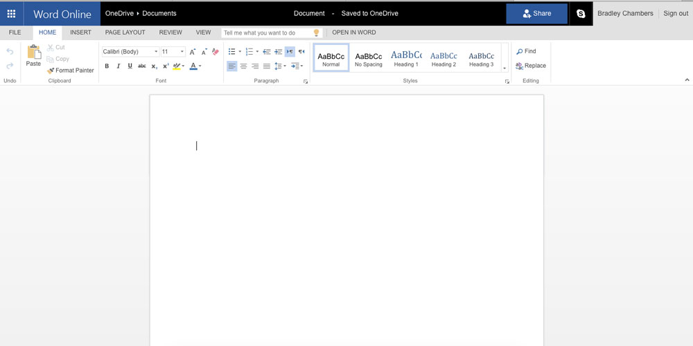The height and width of the screenshot is (346, 693).
Task: Set left-to-right text direction
Action: pos(290,52)
